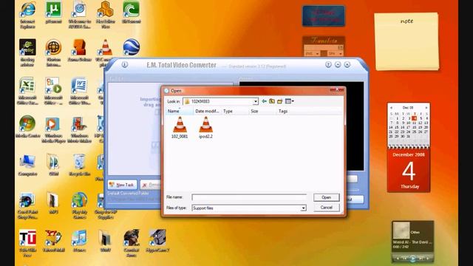Launch the Google Earth desktop shortcut

coord(132,47)
